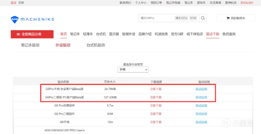
Task: Open 驱动说明 for G5Pro三模版 PC客户端
Action: [201, 97]
